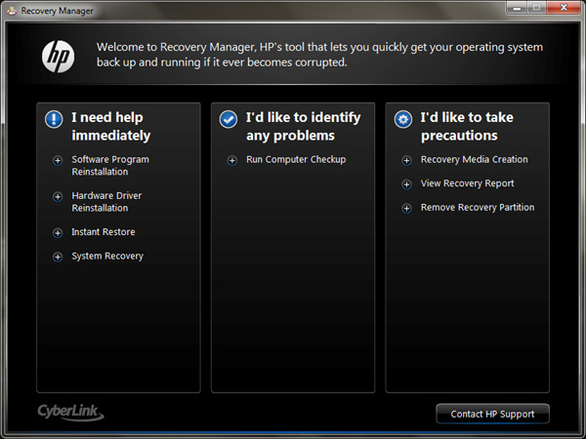The image size is (586, 439).
Task: Click the 'I'd like to take precautions' heading
Action: (x=467, y=127)
